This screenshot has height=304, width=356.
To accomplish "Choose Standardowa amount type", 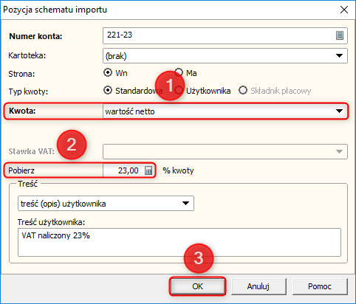I will tap(108, 91).
